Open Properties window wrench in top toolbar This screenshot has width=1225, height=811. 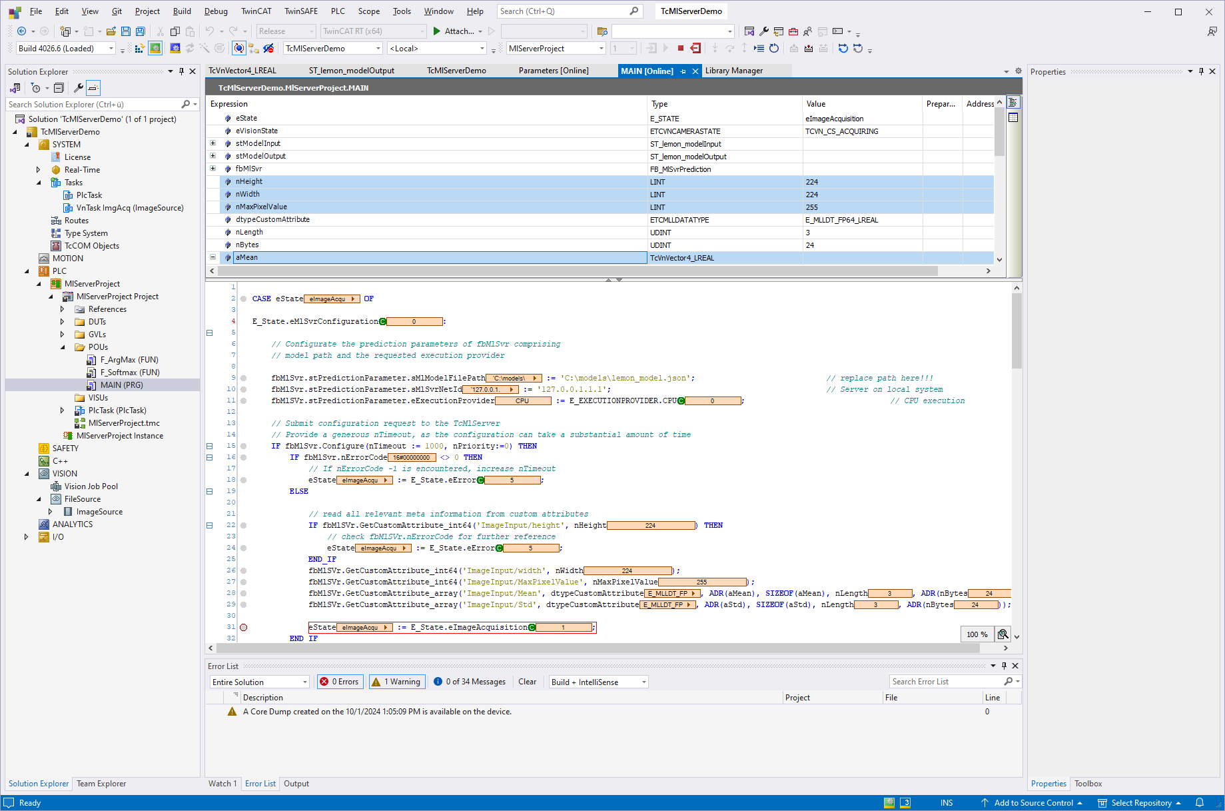pos(764,31)
